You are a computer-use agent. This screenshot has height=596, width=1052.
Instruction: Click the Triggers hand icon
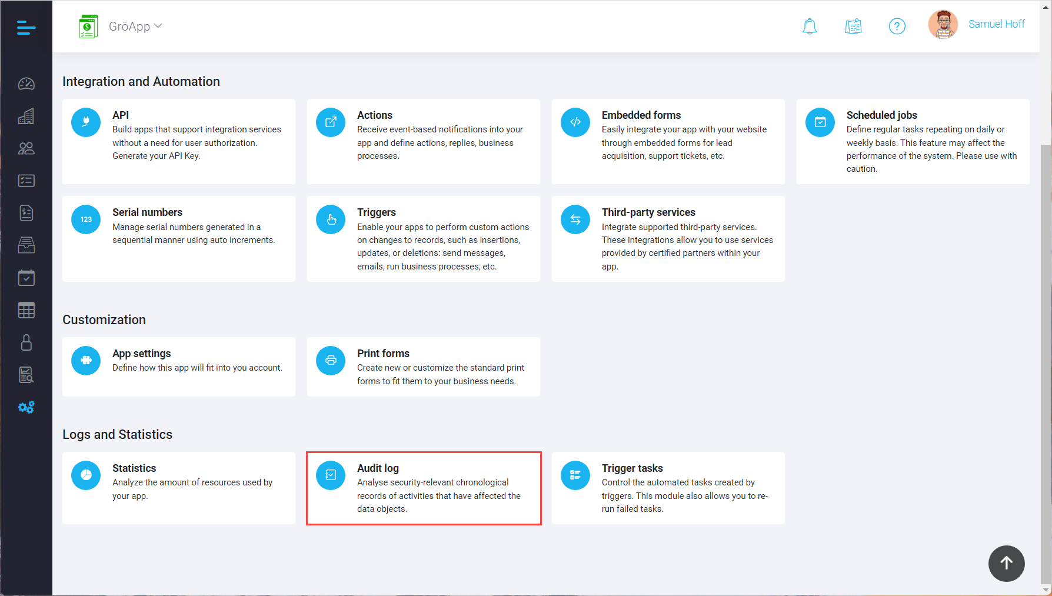(x=331, y=219)
